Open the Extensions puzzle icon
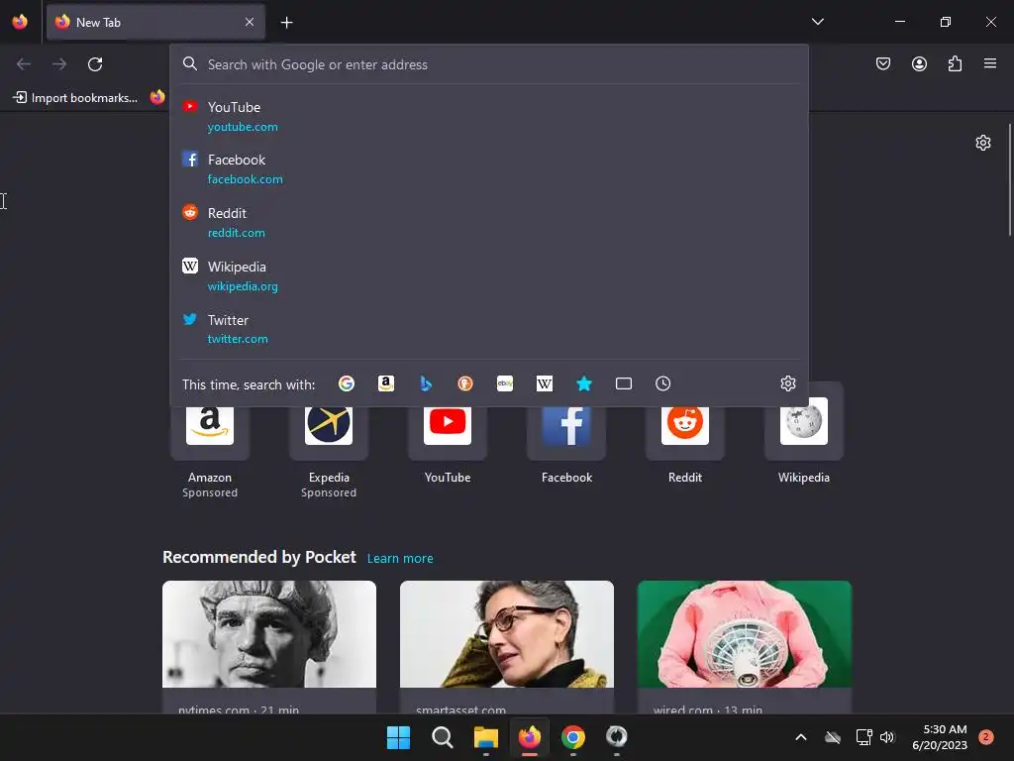The height and width of the screenshot is (761, 1014). click(955, 63)
